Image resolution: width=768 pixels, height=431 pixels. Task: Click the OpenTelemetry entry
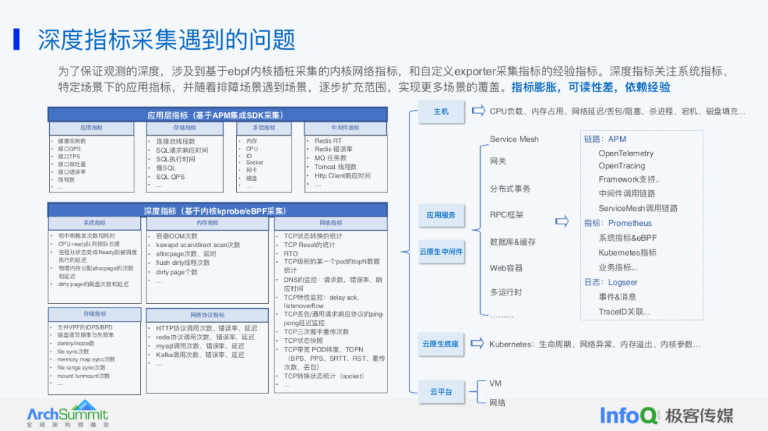tap(626, 153)
